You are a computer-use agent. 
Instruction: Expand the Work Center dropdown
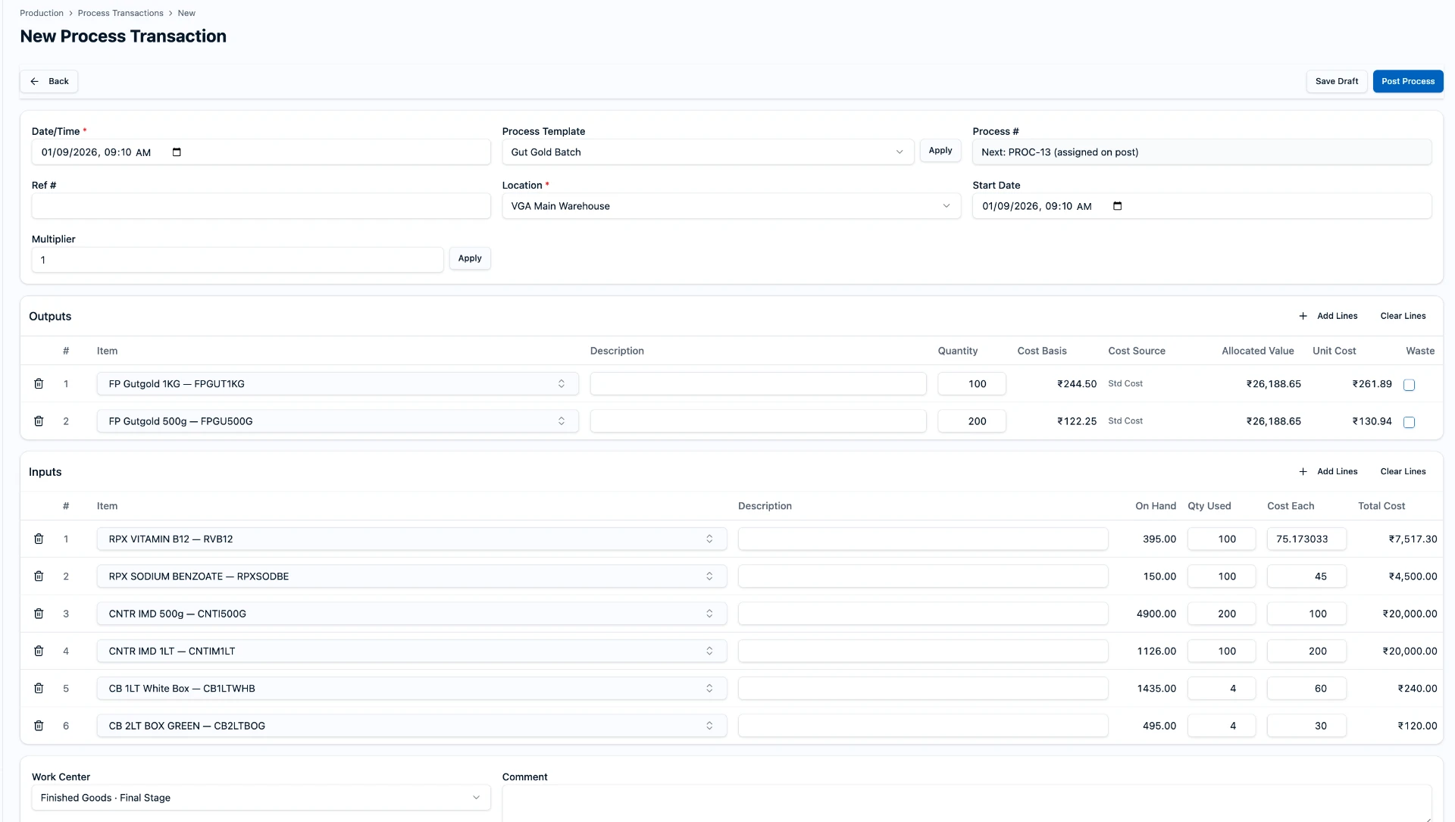tap(261, 798)
